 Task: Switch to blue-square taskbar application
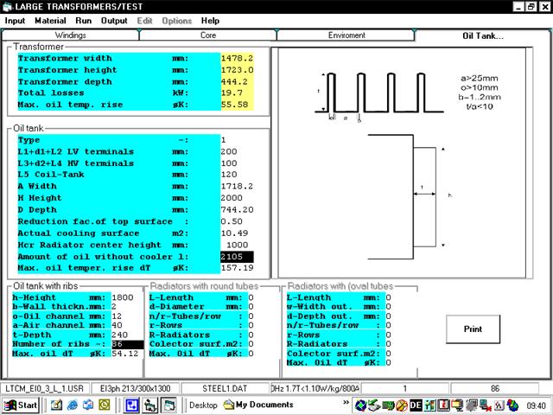[131, 405]
